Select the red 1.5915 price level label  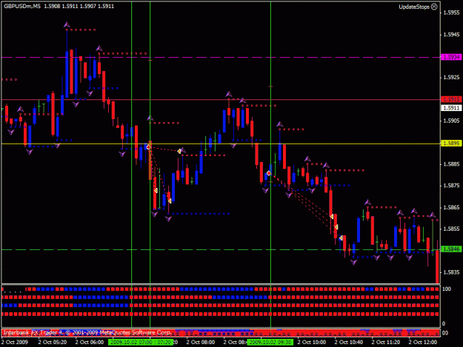pyautogui.click(x=451, y=99)
